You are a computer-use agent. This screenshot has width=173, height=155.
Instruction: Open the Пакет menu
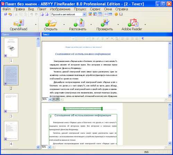(42, 9)
